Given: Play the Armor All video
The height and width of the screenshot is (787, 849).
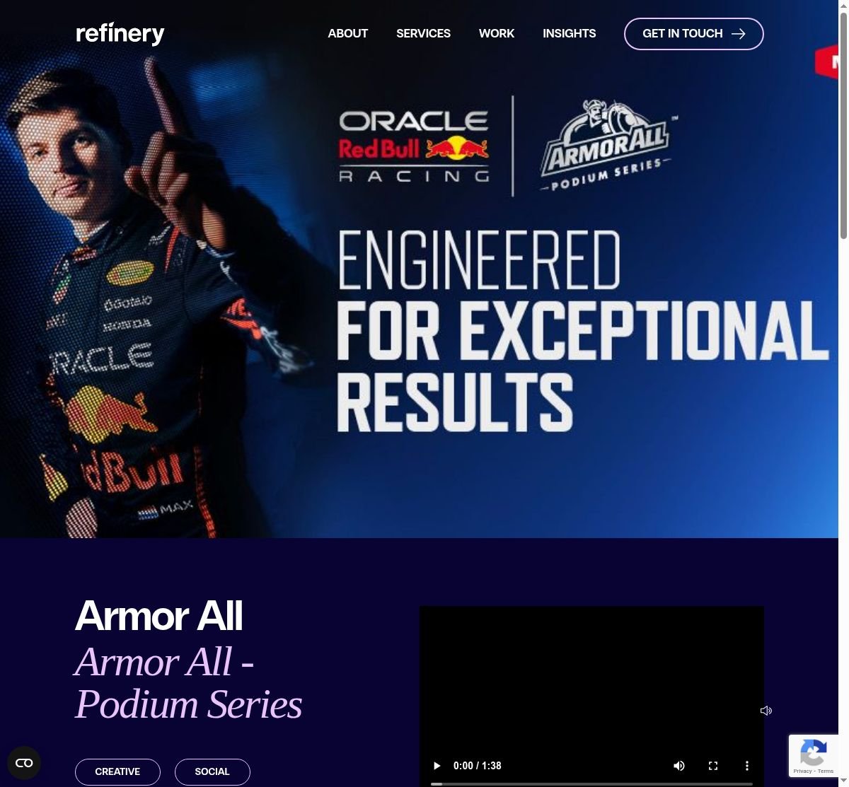Looking at the screenshot, I should coord(437,766).
